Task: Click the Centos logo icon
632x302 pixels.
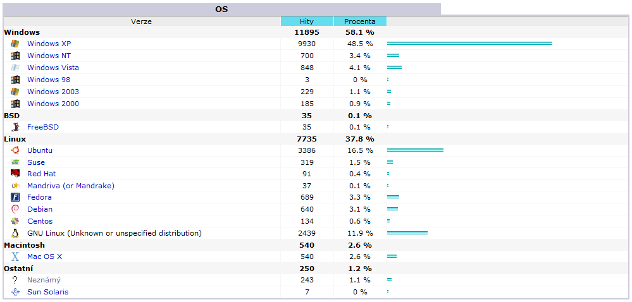Action: click(15, 221)
